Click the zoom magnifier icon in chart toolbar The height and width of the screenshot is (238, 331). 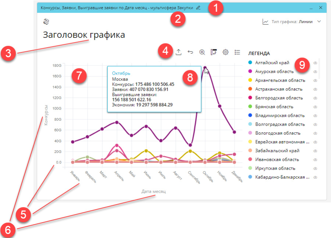pos(202,52)
